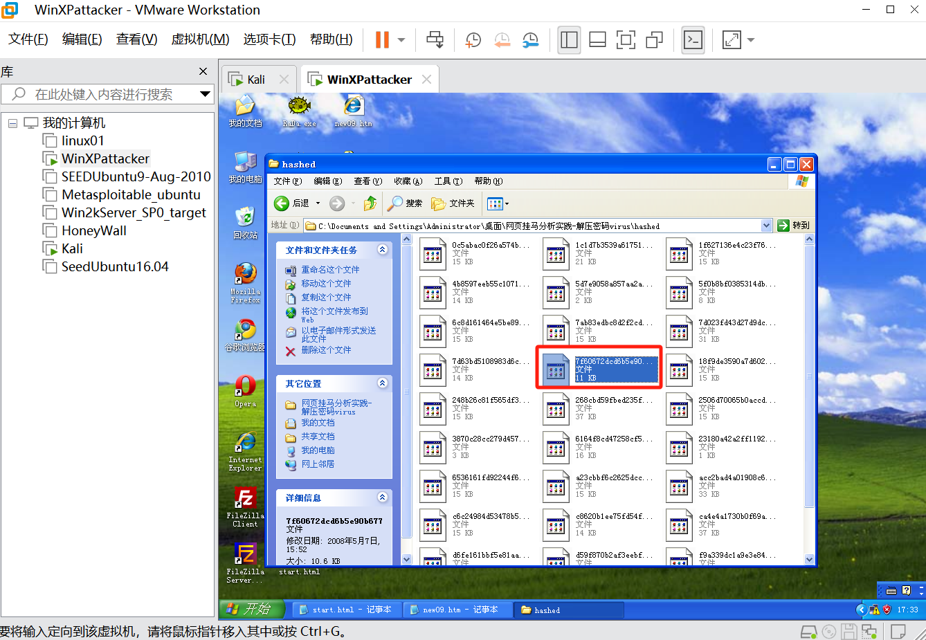The width and height of the screenshot is (926, 640).
Task: Pause the virtual machine
Action: tap(382, 39)
